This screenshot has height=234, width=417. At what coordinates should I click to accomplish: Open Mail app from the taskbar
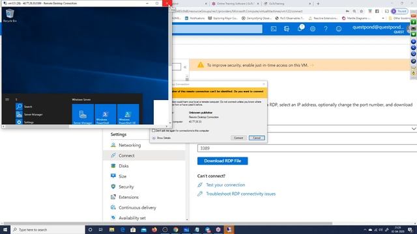coord(143,229)
